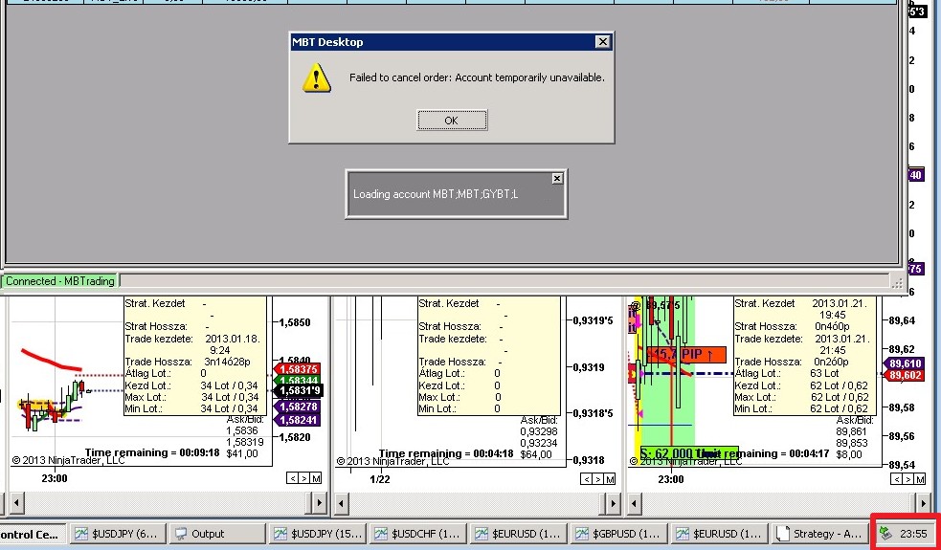This screenshot has height=550, width=941.
Task: Shift the 1,58 price chart back with <
Action: (x=292, y=478)
